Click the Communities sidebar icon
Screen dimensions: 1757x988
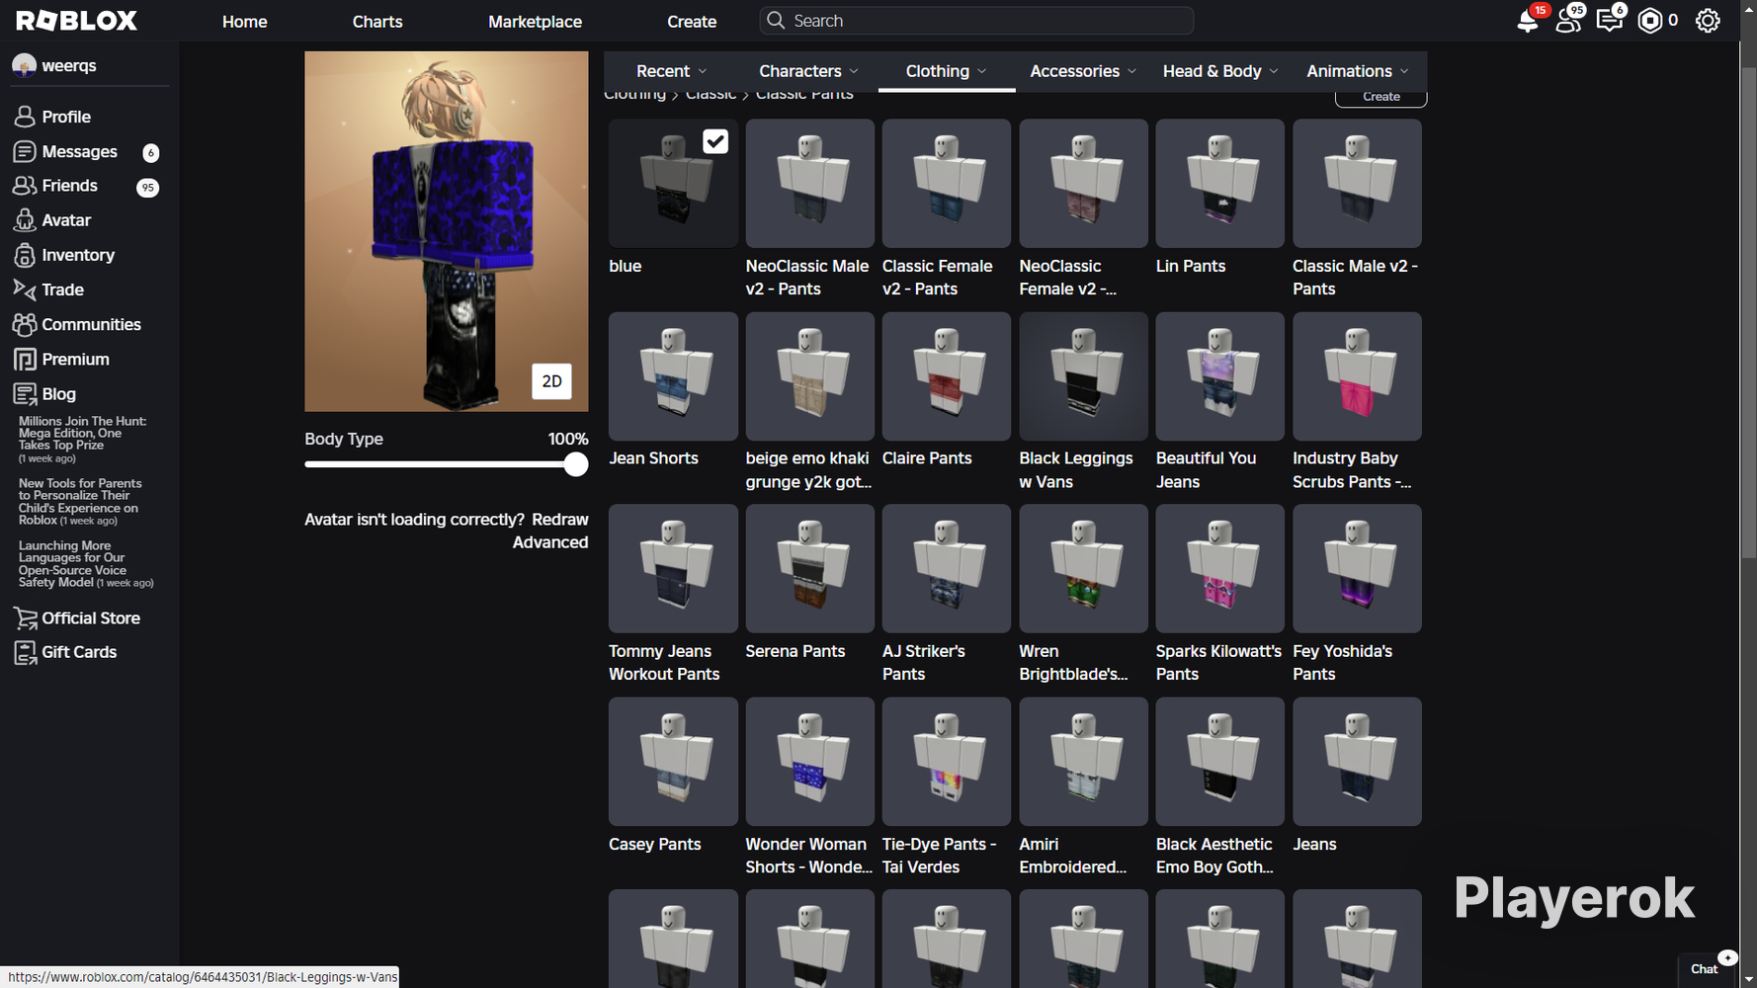[25, 324]
